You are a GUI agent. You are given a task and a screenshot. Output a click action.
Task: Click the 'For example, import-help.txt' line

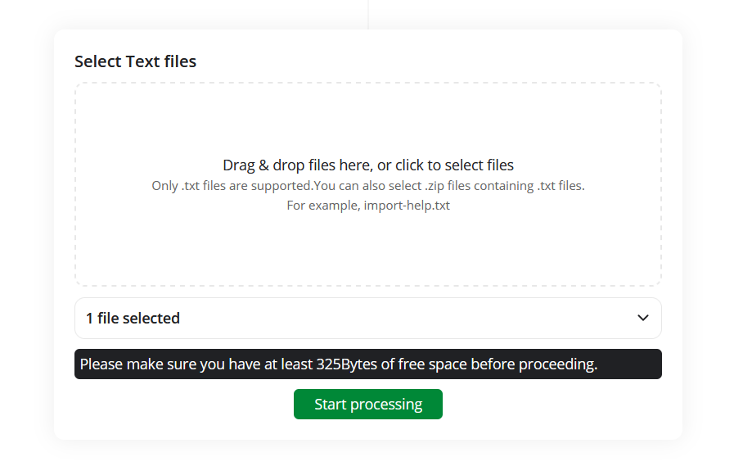pos(368,206)
